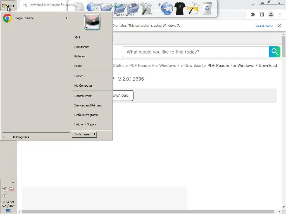Click the Download button on the page
The height and width of the screenshot is (214, 286).
[123, 95]
